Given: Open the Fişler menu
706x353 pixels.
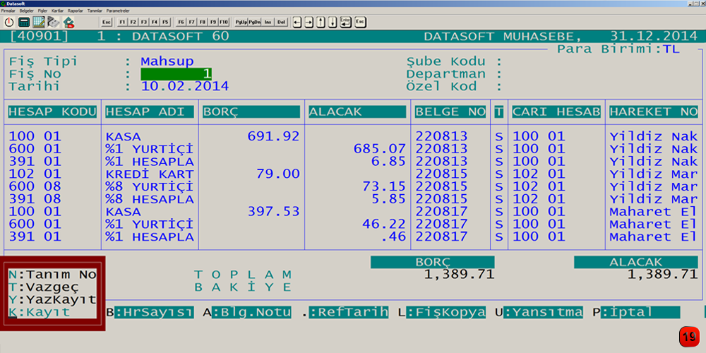Looking at the screenshot, I should click(x=43, y=10).
